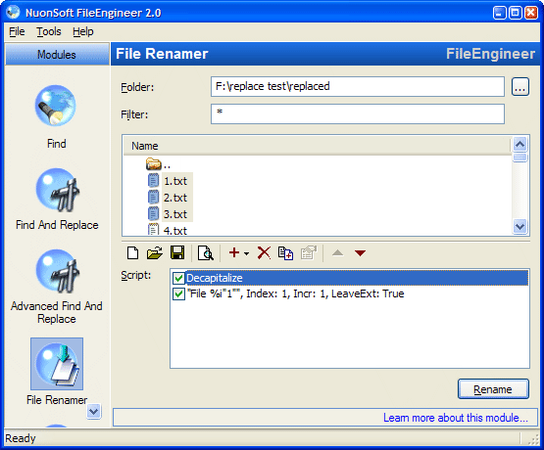Open the Help menu
This screenshot has height=450, width=544.
coord(83,31)
